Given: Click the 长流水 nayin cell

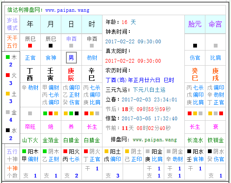Looking at the screenshot, I should (195, 140).
